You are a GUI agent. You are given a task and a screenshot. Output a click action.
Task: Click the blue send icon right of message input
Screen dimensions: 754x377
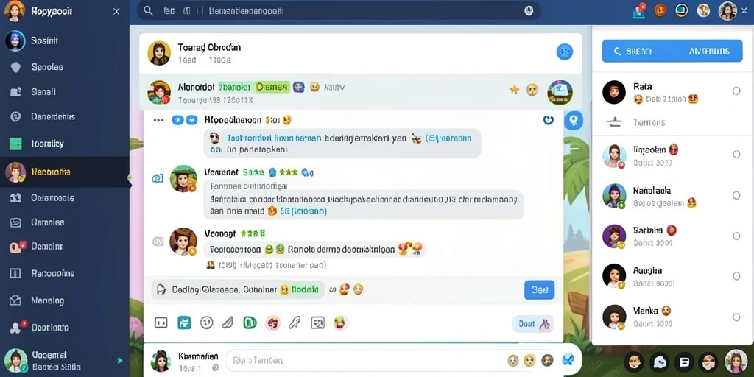(568, 359)
